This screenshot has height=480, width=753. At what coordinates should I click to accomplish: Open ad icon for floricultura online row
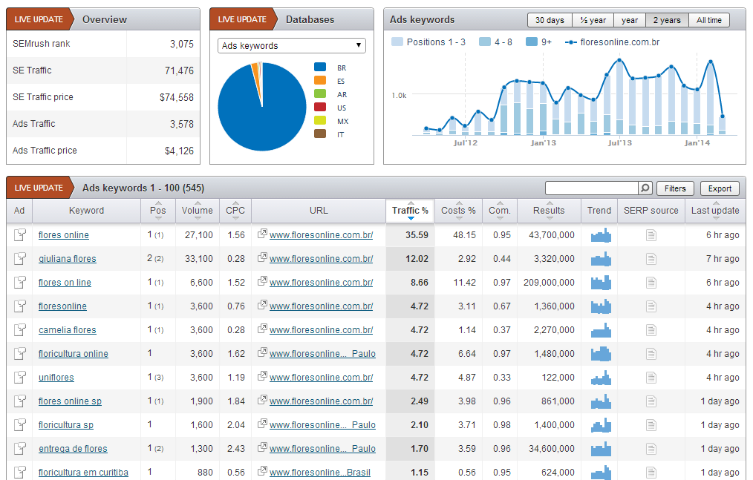click(x=19, y=354)
